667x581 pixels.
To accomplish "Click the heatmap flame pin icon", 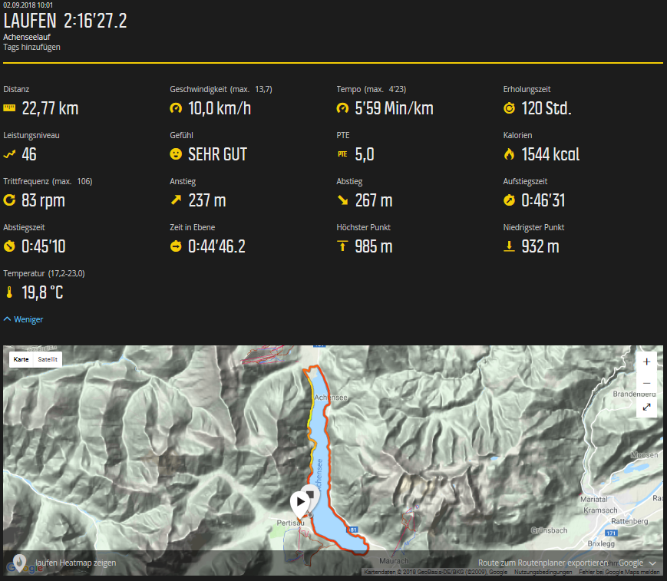I will tap(19, 563).
